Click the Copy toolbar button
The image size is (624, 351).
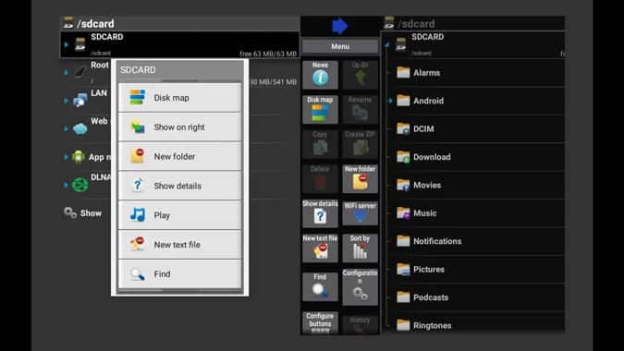320,144
